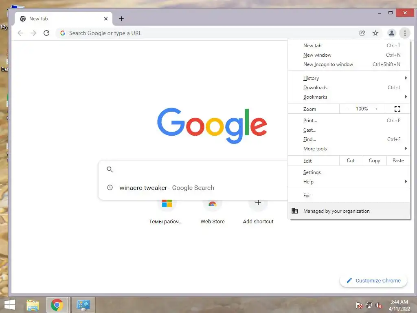Click the Темы рабоч... shortcut tile

[166, 212]
